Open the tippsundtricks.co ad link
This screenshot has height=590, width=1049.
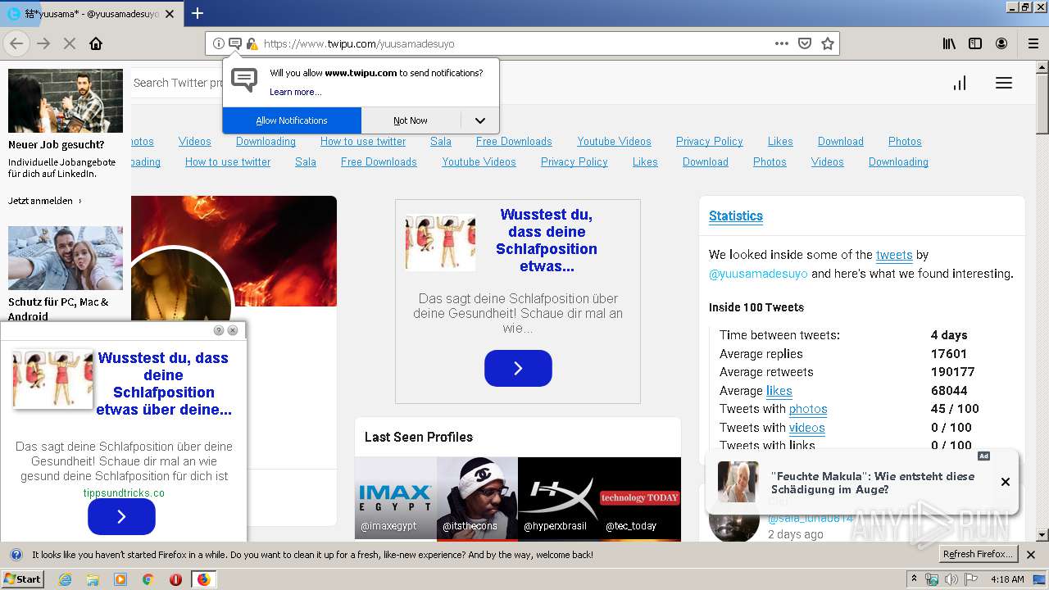pos(124,493)
